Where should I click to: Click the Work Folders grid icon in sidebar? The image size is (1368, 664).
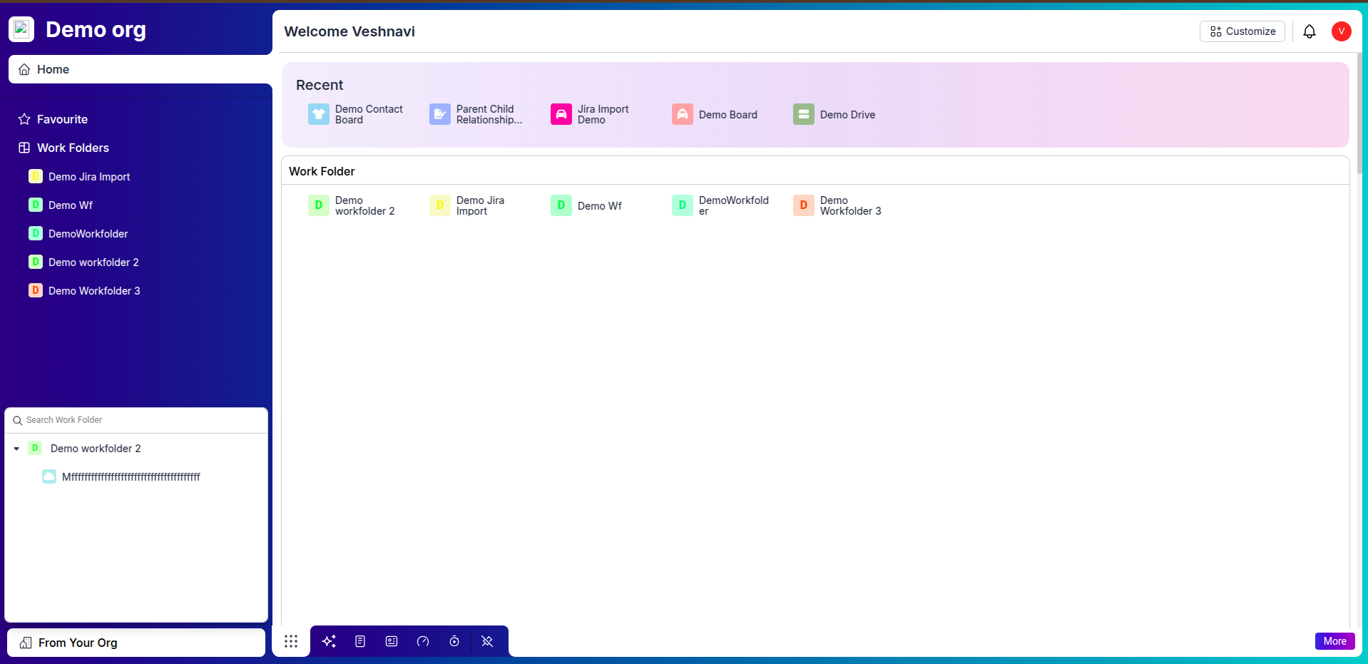(x=24, y=148)
